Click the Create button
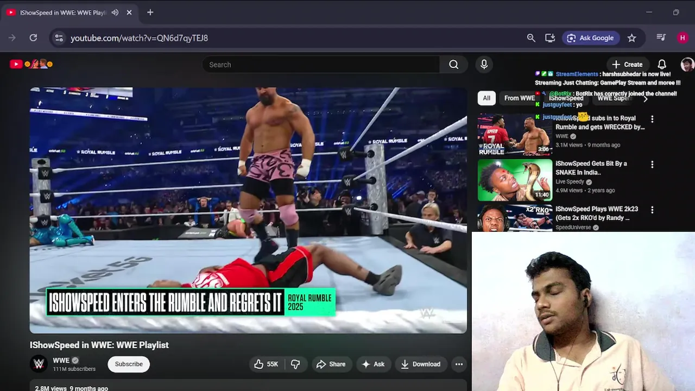Viewport: 695px width, 391px height. 627,64
